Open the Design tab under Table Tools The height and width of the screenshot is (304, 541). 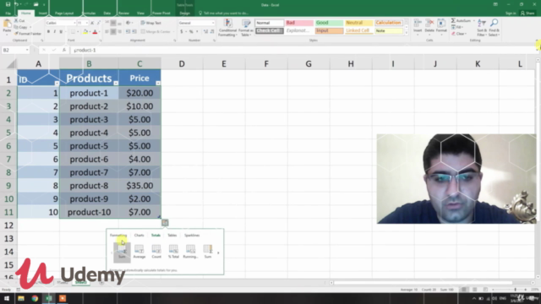tap(185, 14)
